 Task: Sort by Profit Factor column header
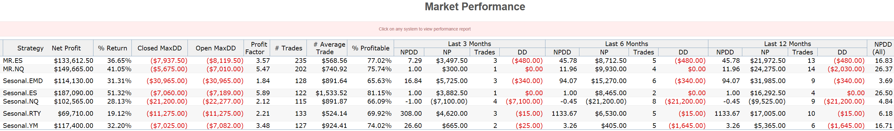pyautogui.click(x=256, y=48)
